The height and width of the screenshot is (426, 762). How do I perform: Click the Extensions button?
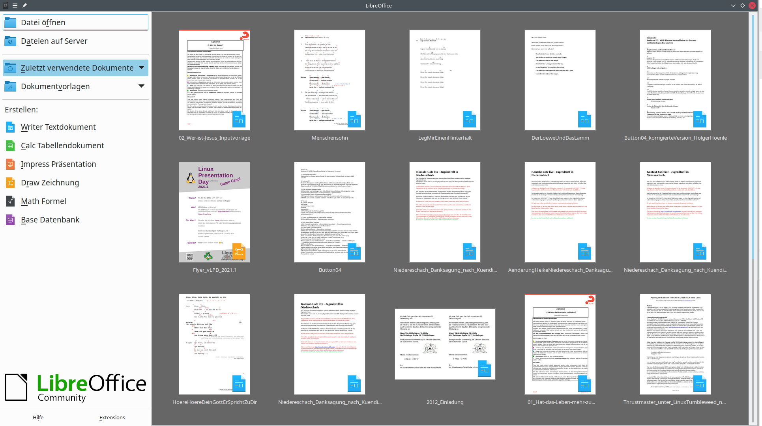tap(112, 417)
